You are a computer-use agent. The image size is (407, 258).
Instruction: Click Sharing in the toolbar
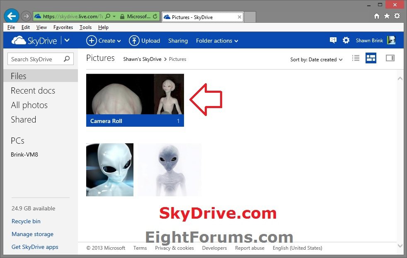178,41
